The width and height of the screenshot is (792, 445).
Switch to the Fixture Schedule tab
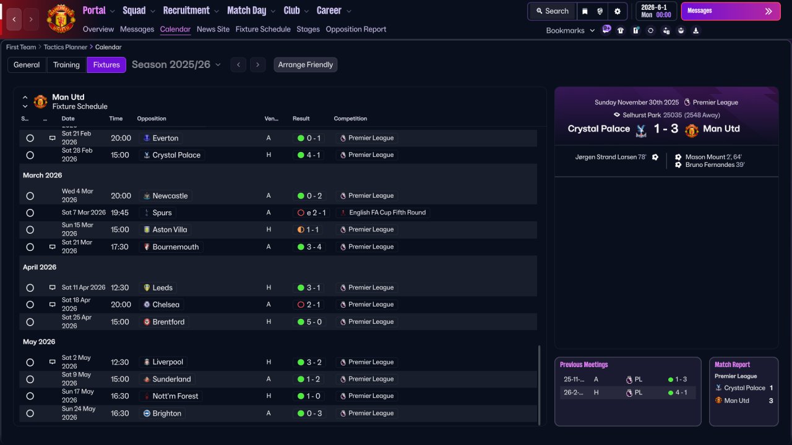point(263,29)
